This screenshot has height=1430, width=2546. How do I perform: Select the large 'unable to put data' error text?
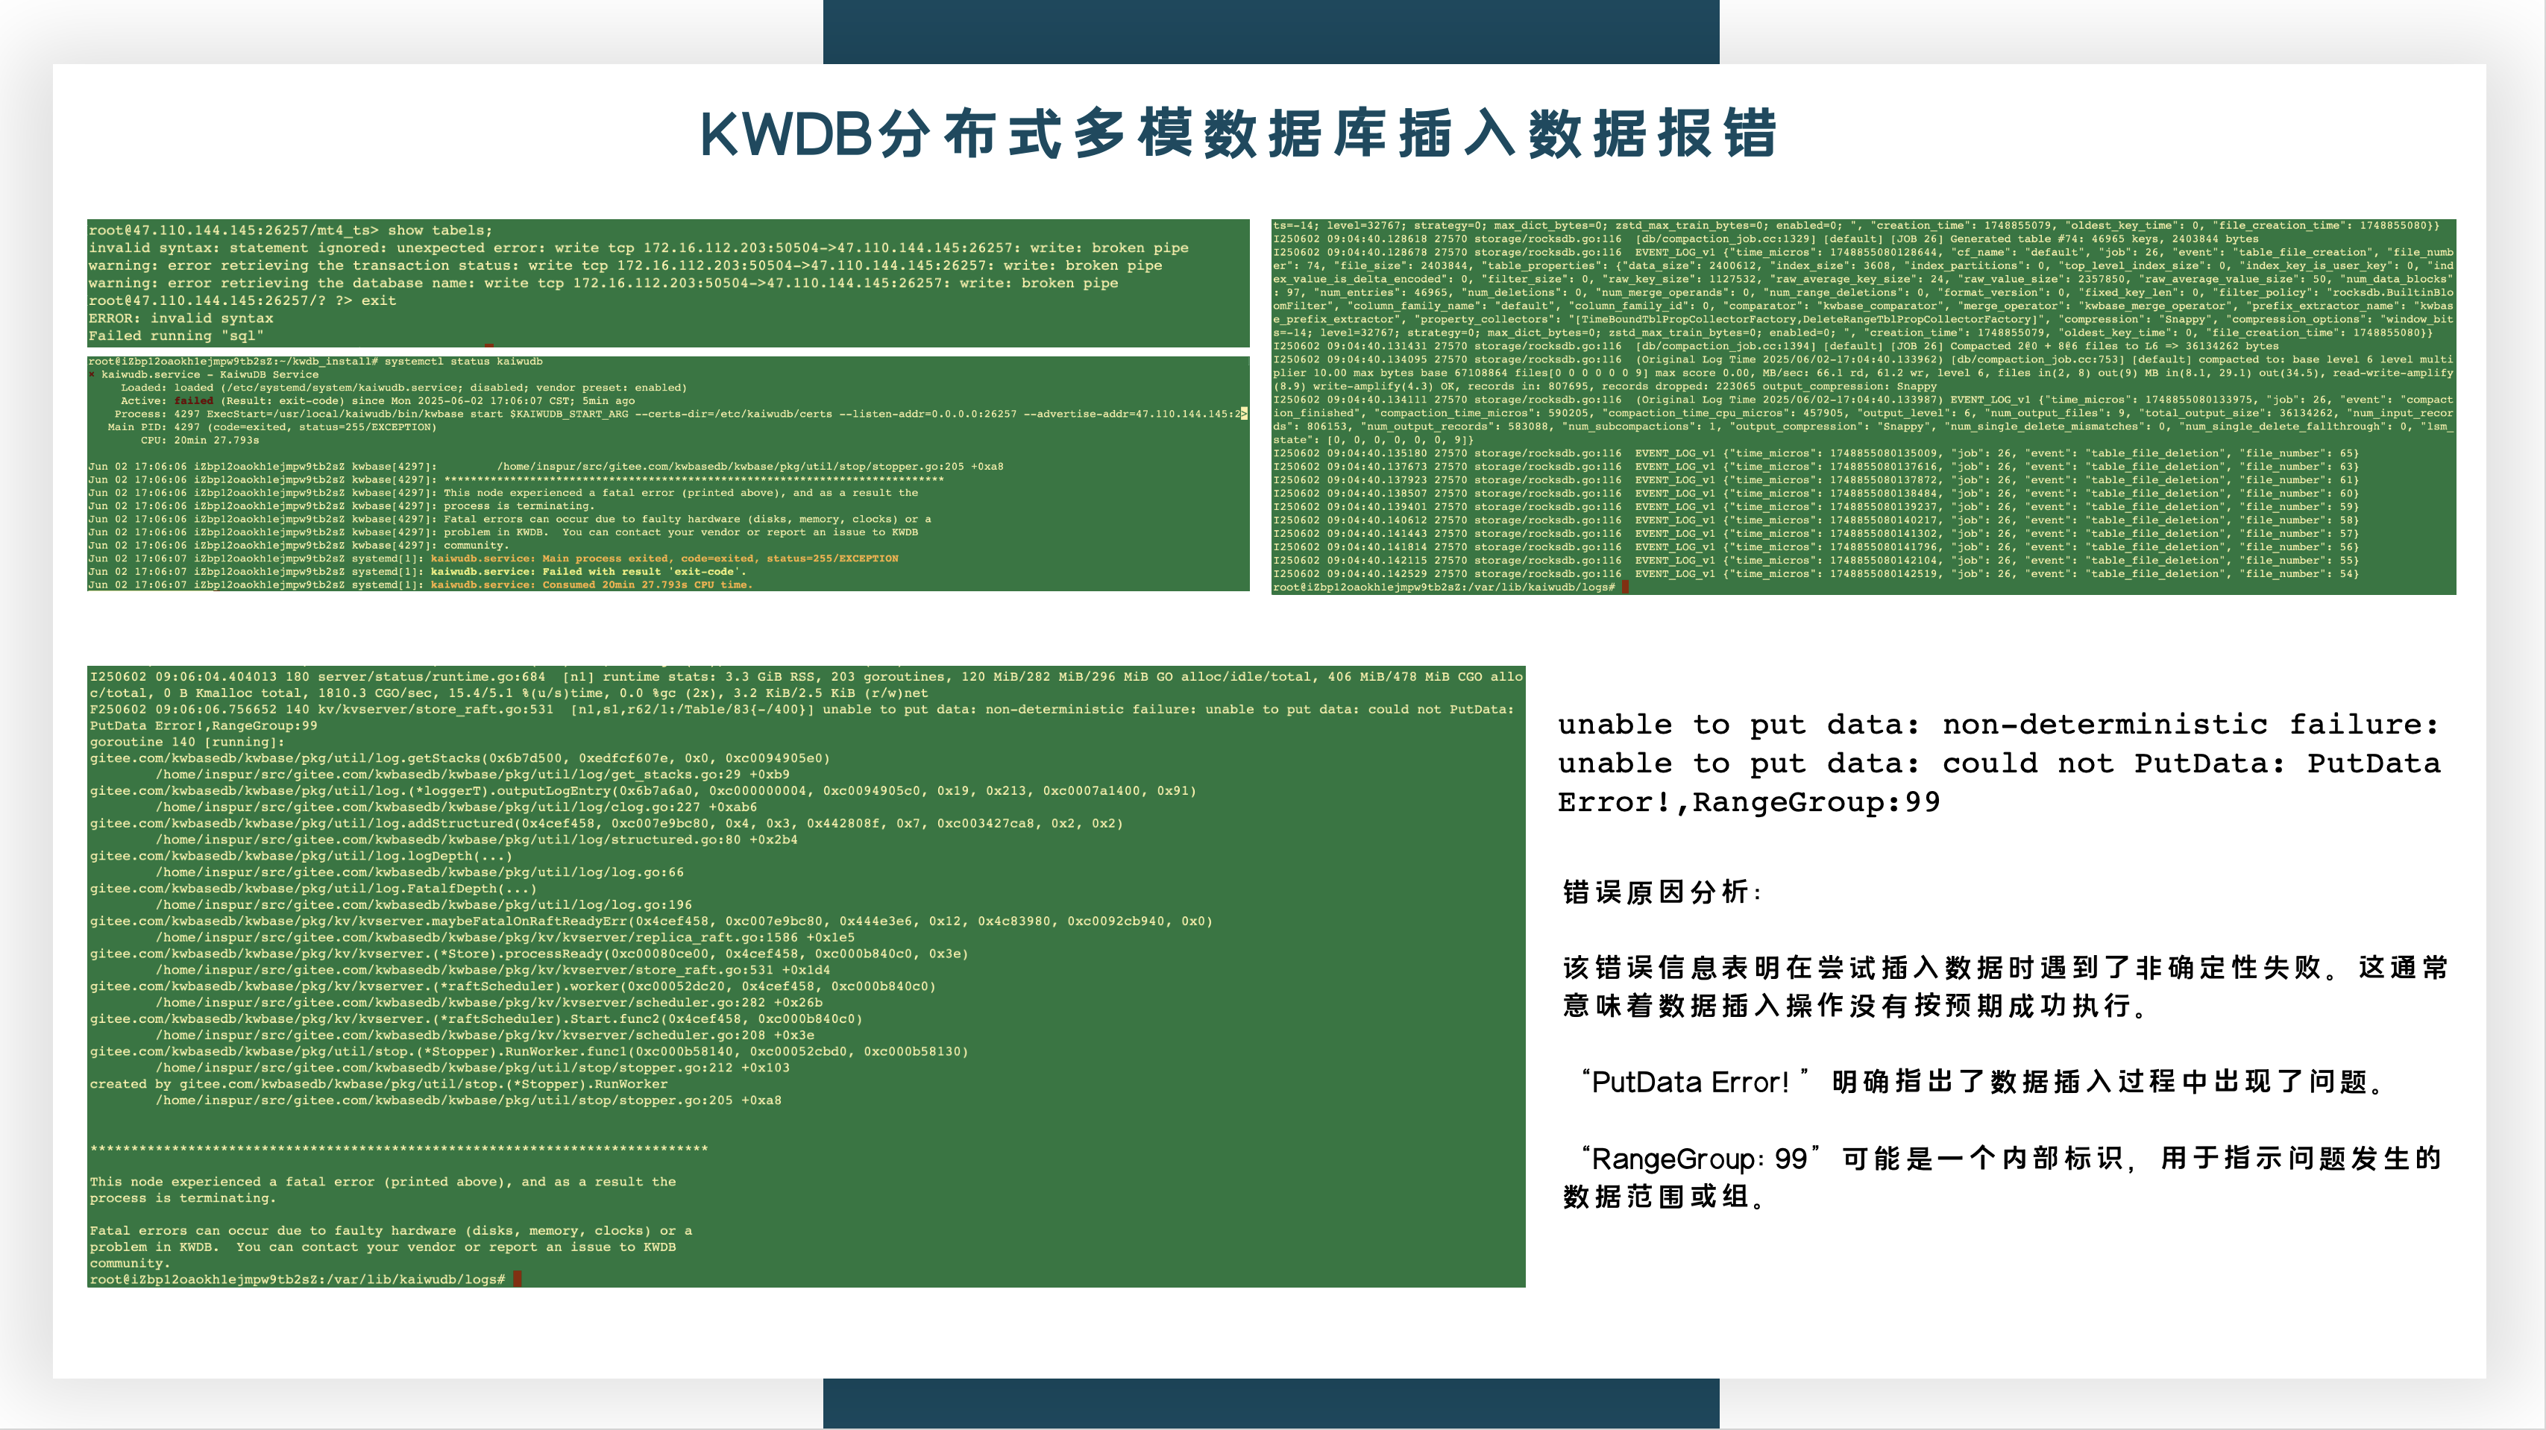pyautogui.click(x=1999, y=763)
